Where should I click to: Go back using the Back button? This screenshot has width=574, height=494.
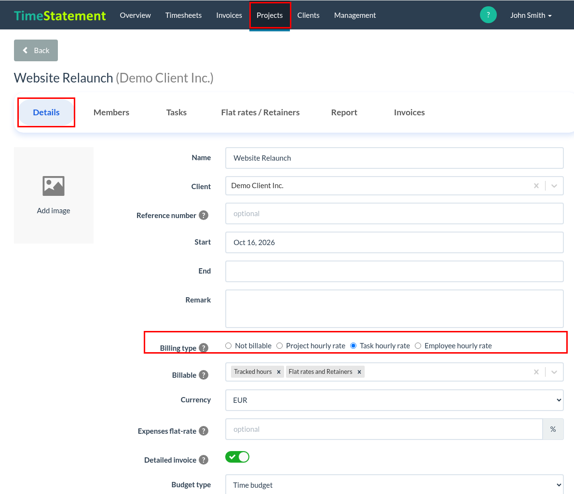click(x=36, y=51)
